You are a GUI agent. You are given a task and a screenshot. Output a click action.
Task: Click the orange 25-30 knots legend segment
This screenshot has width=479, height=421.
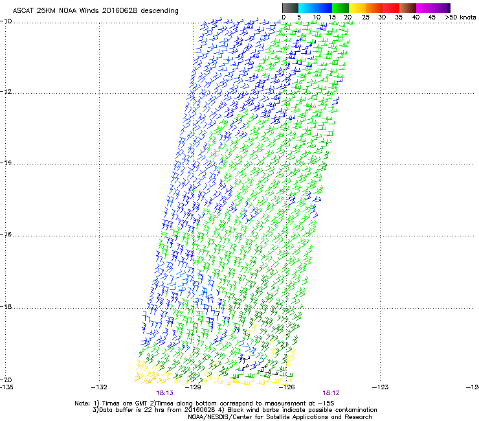coord(374,8)
